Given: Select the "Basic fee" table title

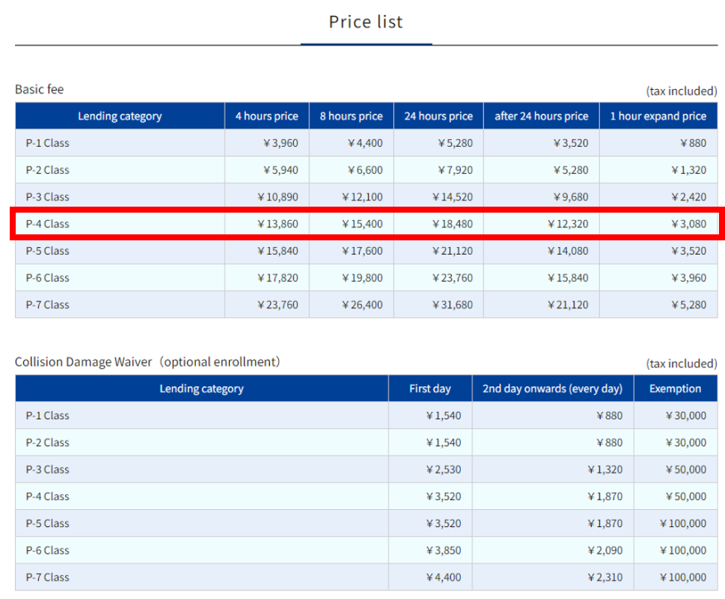Looking at the screenshot, I should (40, 89).
